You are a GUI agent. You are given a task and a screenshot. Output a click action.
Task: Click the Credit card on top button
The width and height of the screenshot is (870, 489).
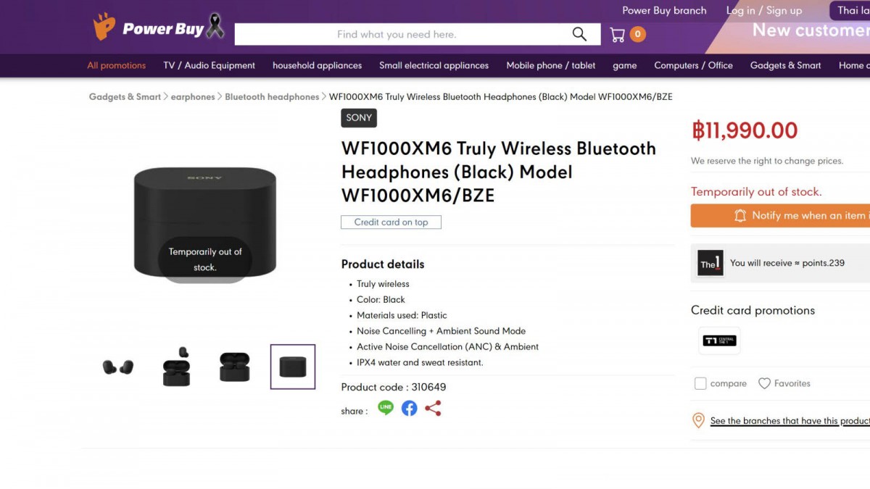tap(391, 222)
